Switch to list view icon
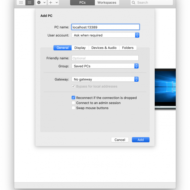190x190 pixels. tap(29, 2)
